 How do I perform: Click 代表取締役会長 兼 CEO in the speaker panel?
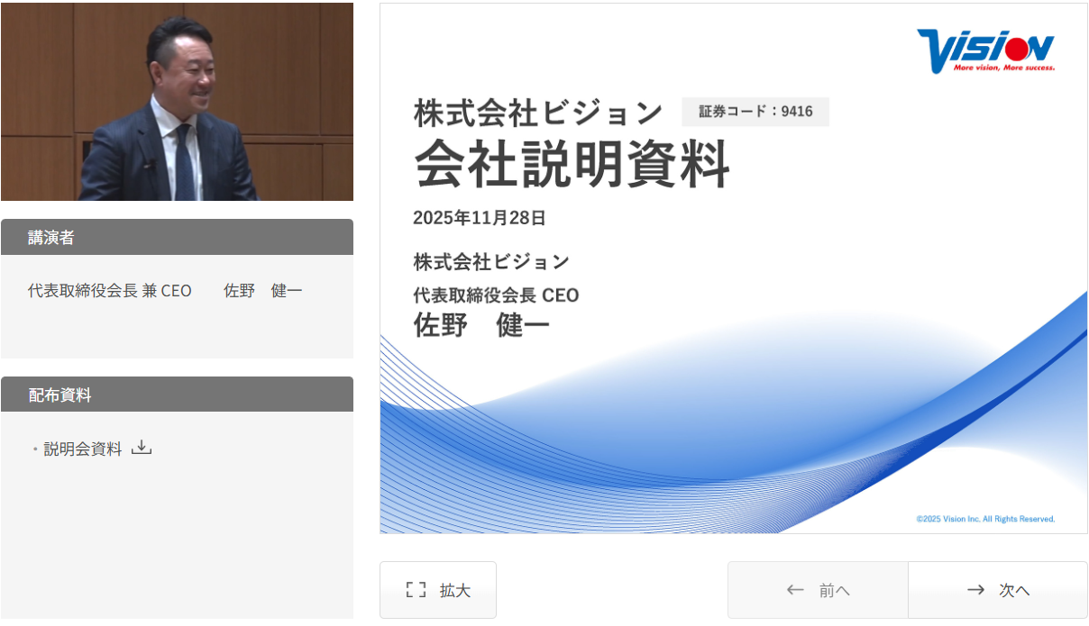pyautogui.click(x=110, y=291)
